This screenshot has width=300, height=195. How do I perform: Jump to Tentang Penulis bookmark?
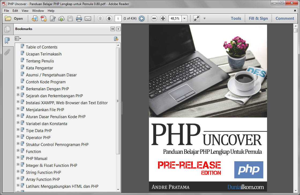[x=40, y=61]
